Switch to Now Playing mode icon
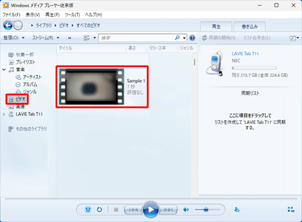This screenshot has width=302, height=222. [291, 210]
